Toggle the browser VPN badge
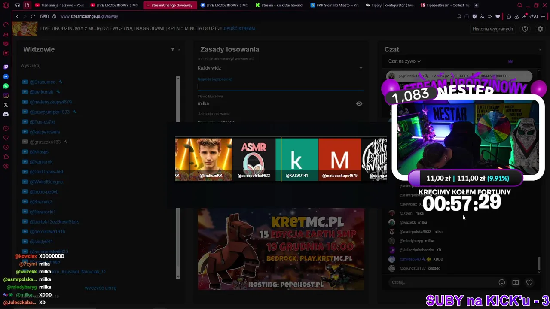550x309 pixels. click(44, 16)
